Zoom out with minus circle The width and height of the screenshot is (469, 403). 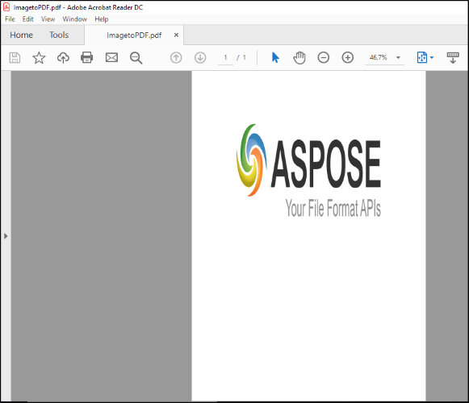(324, 57)
